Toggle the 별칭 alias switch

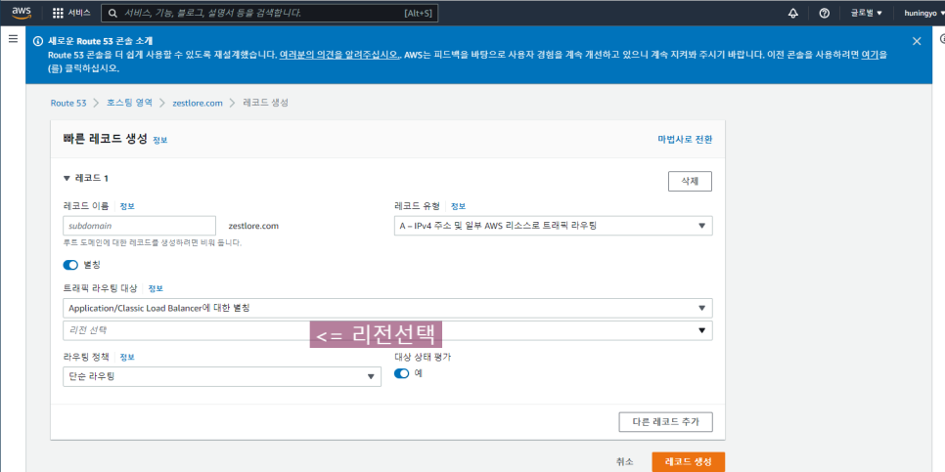tap(70, 265)
